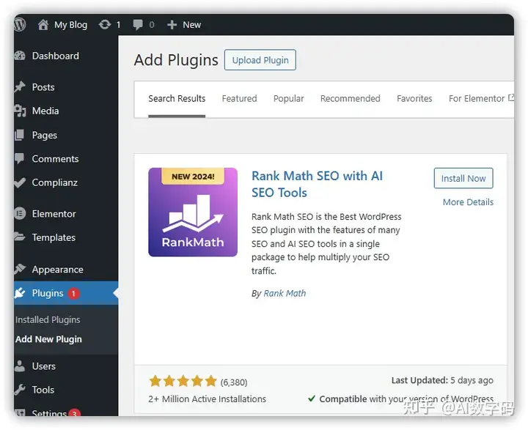Screen dimensions: 528x430
Task: Open More Details link
Action: click(x=468, y=202)
